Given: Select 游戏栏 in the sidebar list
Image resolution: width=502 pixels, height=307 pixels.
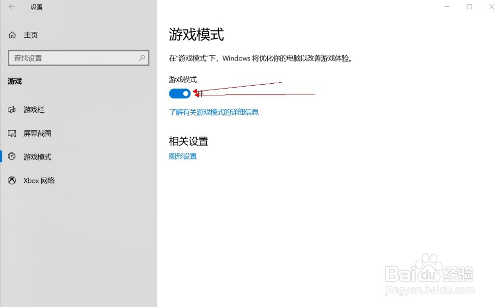Looking at the screenshot, I should (x=33, y=109).
